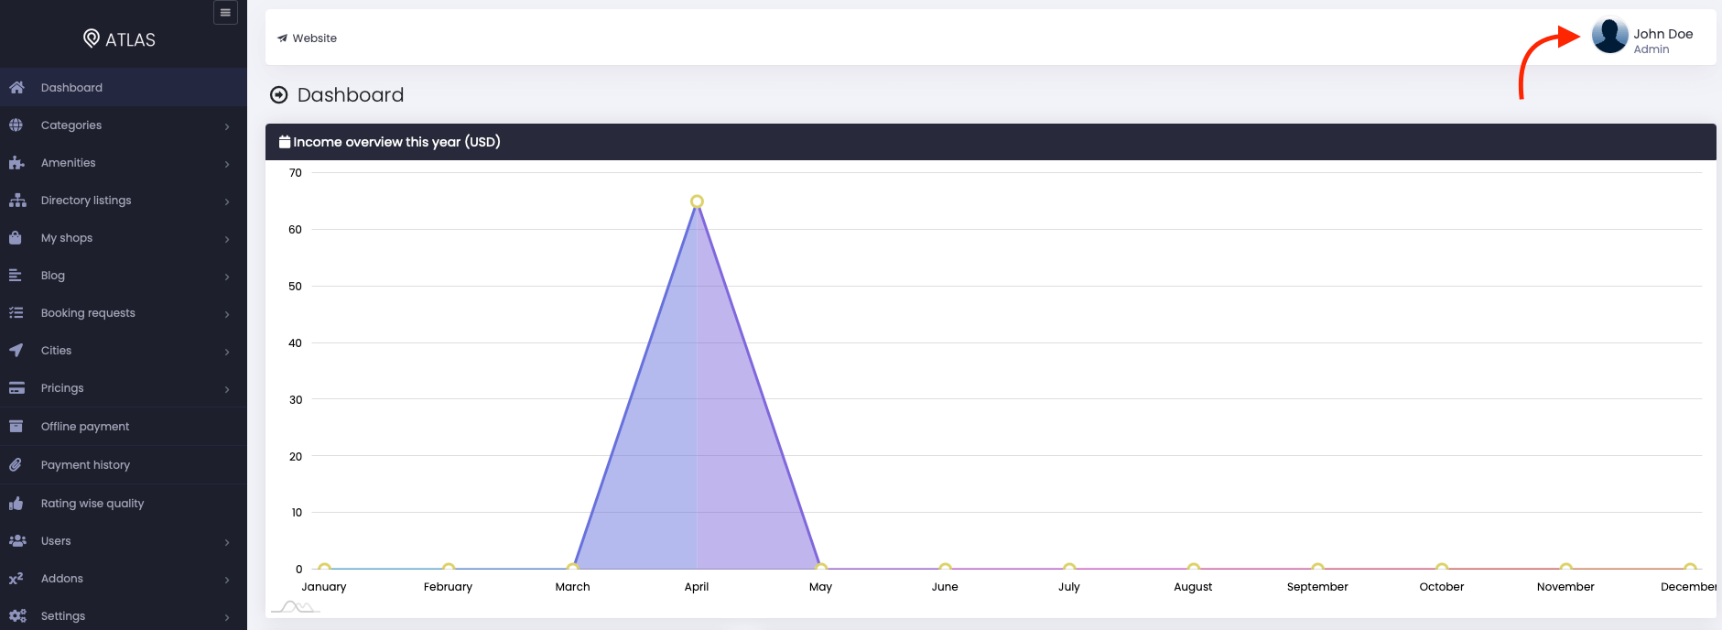Screen dimensions: 1722x630
Task: Click the Users group icon
Action: point(17,541)
